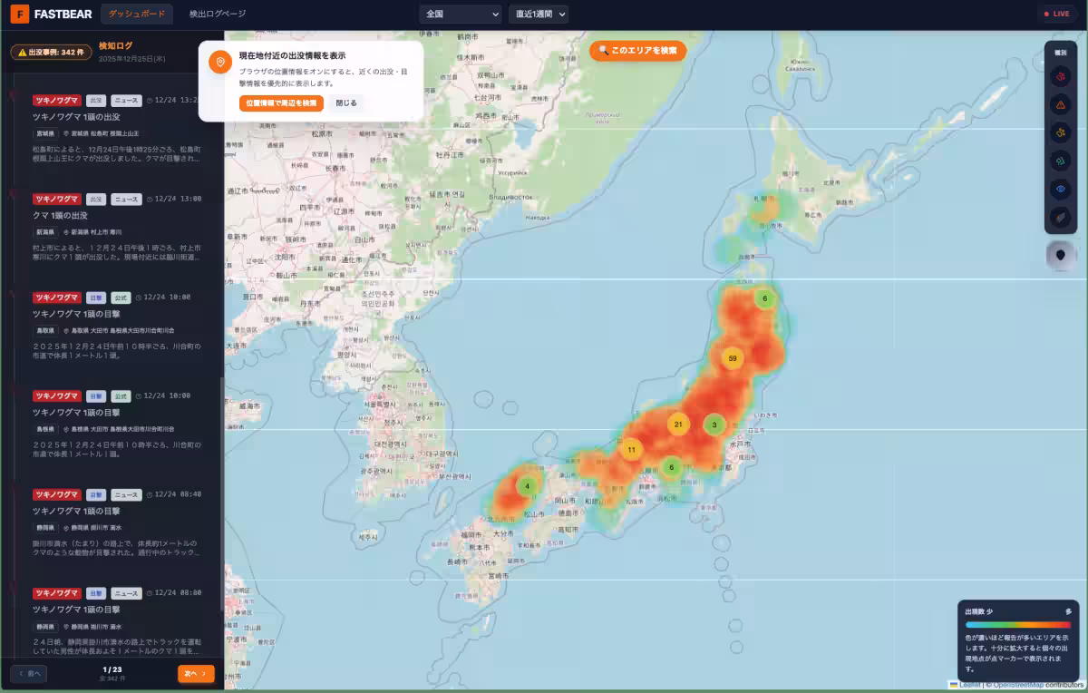Toggle the green footprint tracks filter

1060,161
